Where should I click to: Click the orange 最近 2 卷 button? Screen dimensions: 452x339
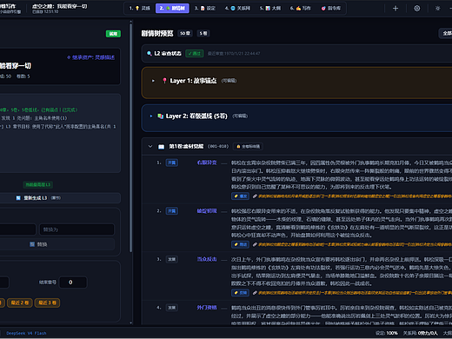click(x=20, y=302)
